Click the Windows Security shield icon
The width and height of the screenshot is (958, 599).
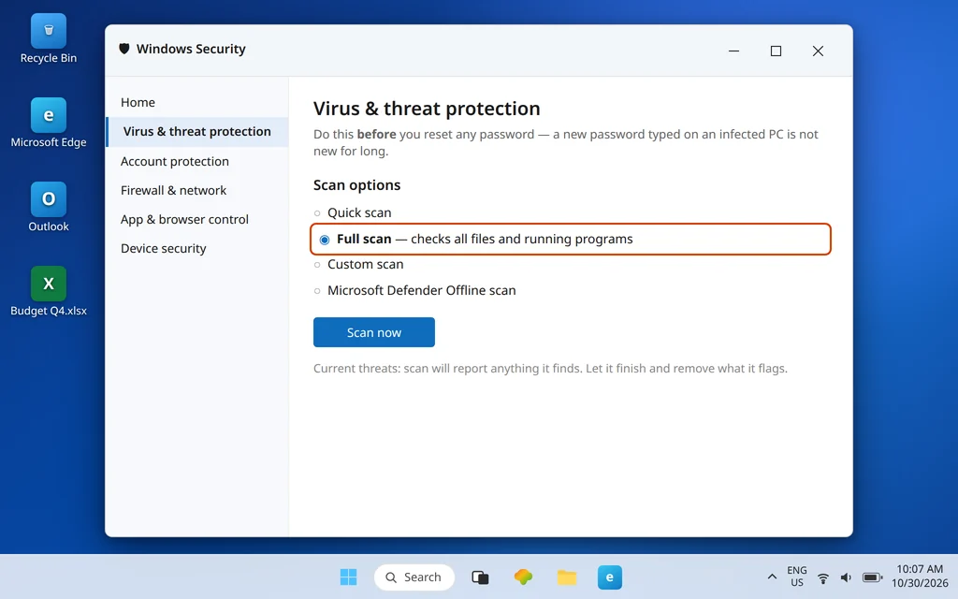tap(124, 49)
